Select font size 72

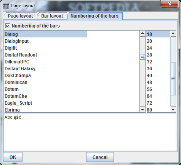pyautogui.click(x=158, y=103)
